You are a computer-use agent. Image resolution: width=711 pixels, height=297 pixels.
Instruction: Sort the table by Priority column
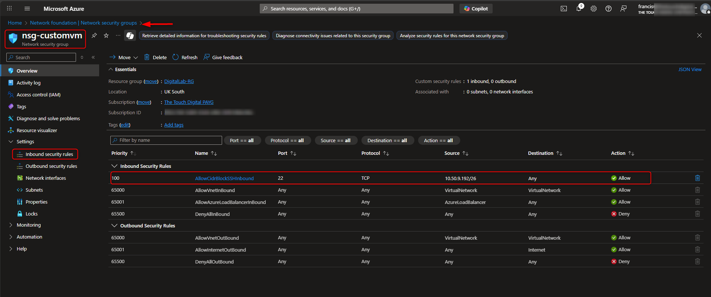(x=124, y=153)
